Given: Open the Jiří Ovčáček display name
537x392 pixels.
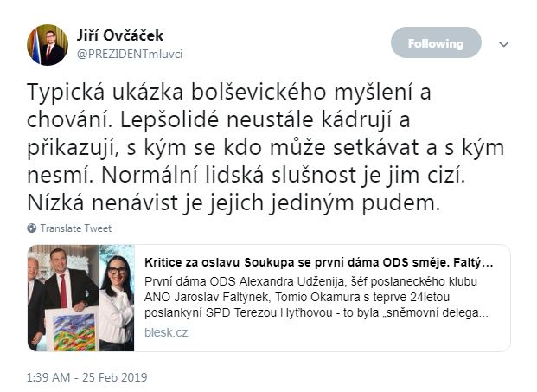Looking at the screenshot, I should pyautogui.click(x=120, y=35).
